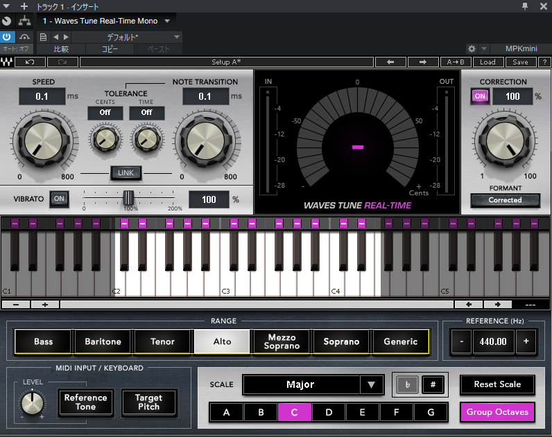This screenshot has height=437, width=552.
Task: Toggle the Tolerance LINK button
Action: tap(126, 173)
